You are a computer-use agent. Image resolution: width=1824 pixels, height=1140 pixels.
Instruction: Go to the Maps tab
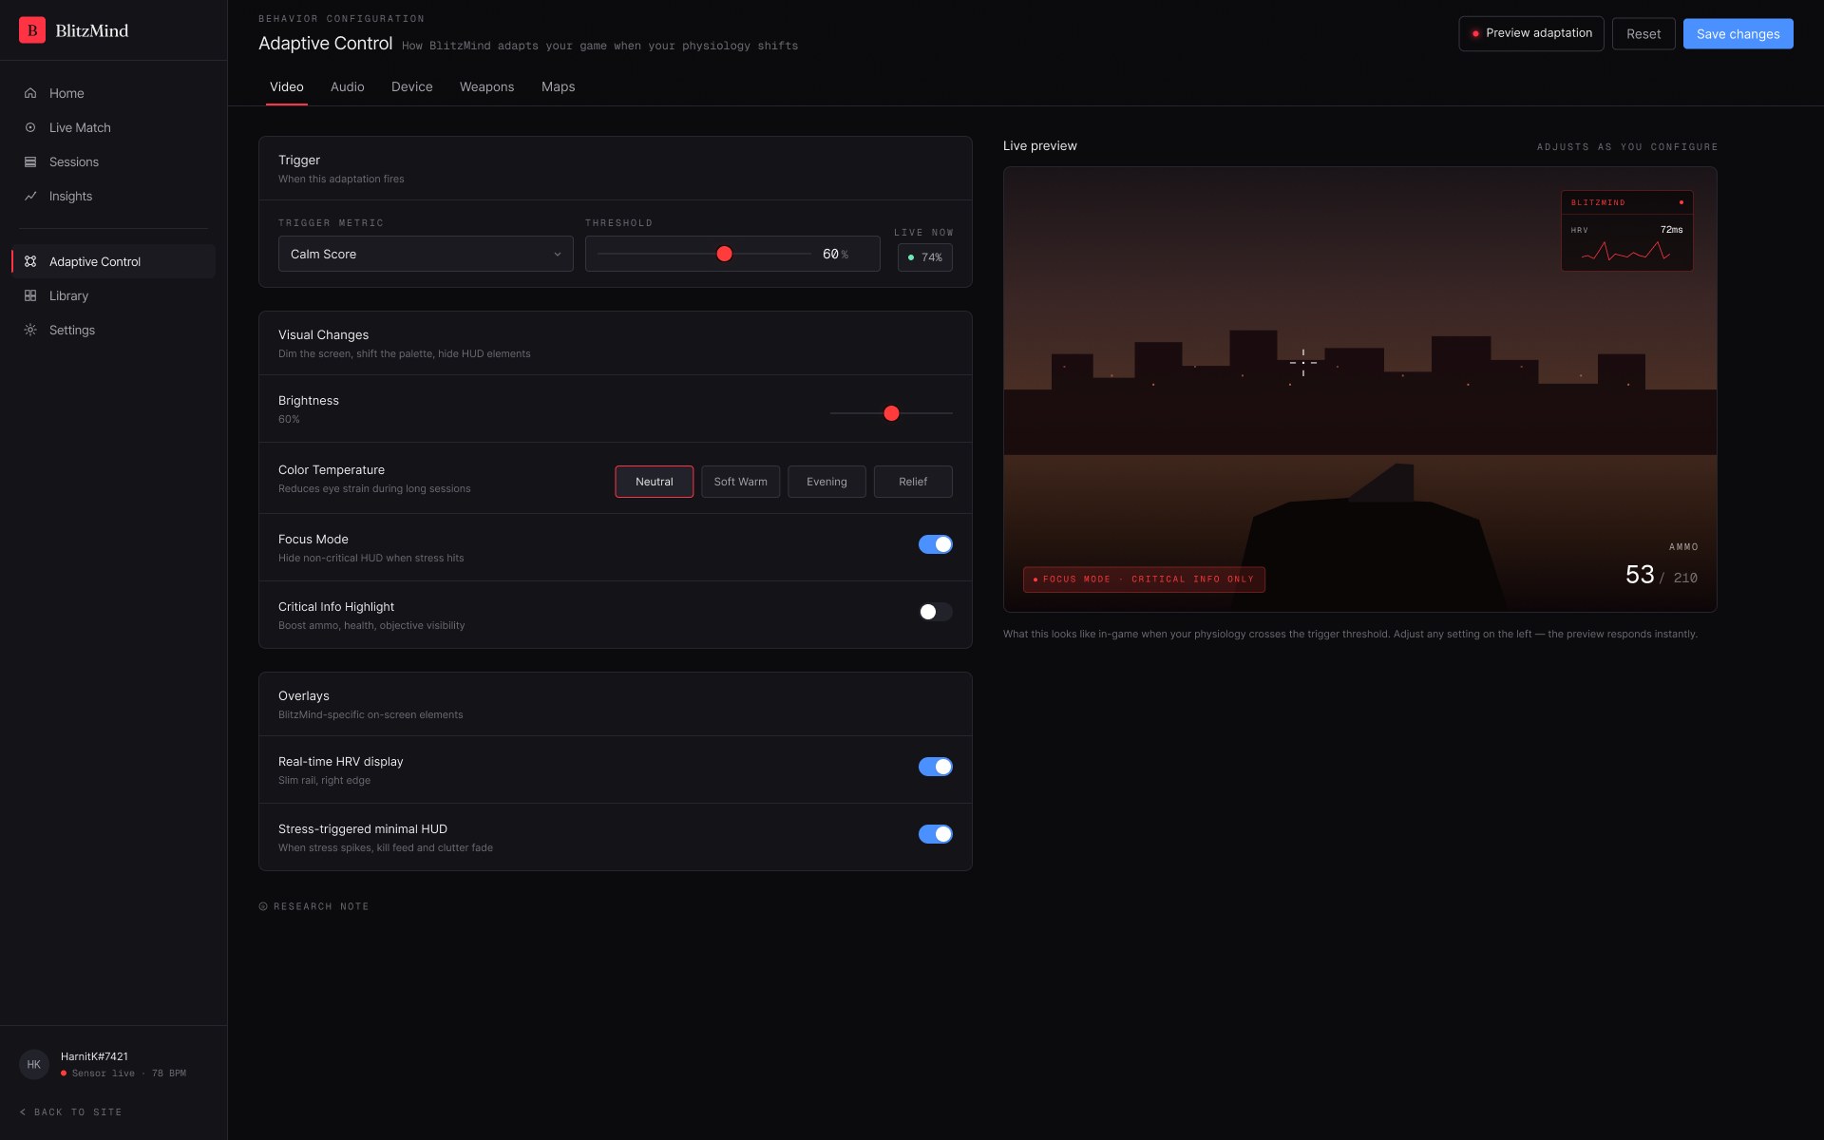click(559, 86)
